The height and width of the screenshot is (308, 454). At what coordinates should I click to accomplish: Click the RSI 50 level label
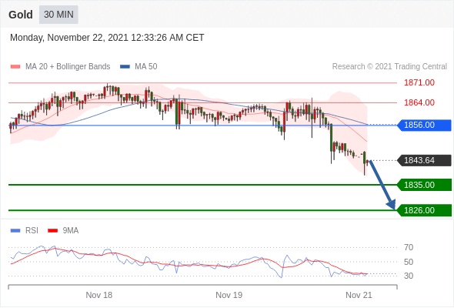[409, 262]
